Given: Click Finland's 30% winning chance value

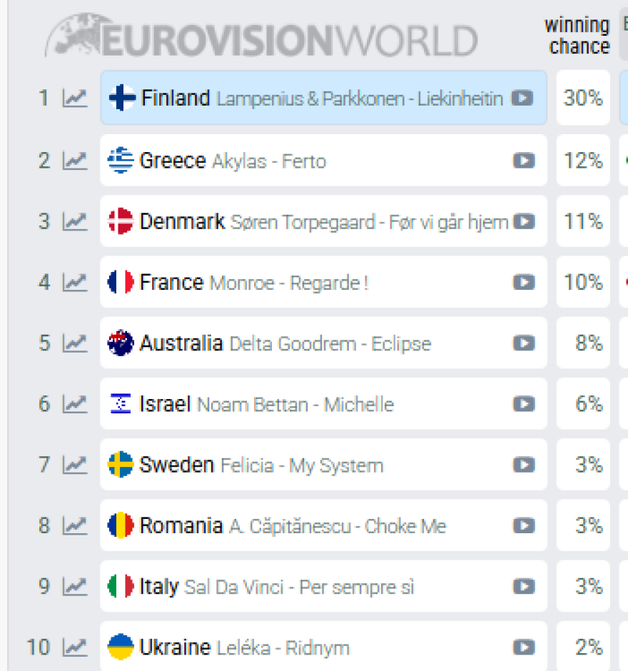Looking at the screenshot, I should click(583, 99).
